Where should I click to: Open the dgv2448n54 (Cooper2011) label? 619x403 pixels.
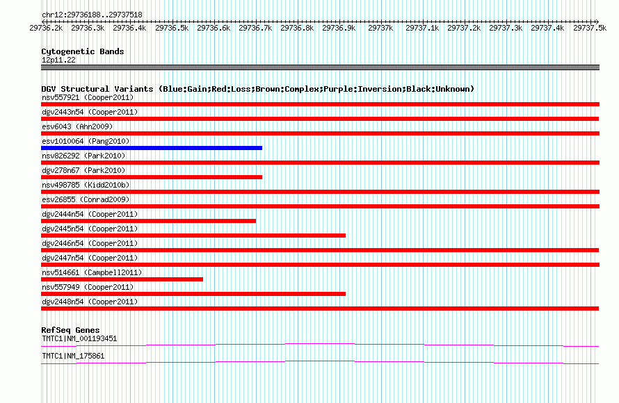click(90, 302)
